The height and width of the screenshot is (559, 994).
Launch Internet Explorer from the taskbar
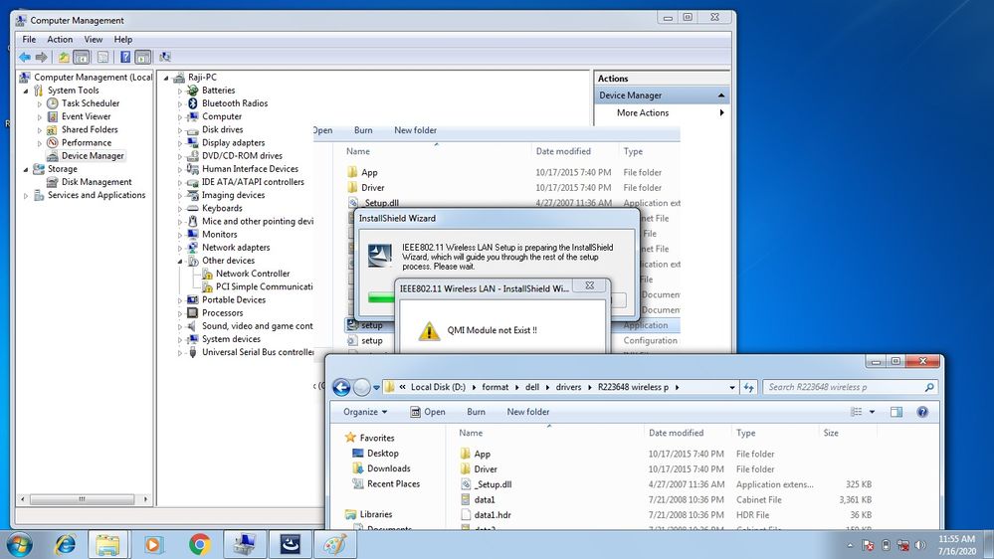(66, 544)
